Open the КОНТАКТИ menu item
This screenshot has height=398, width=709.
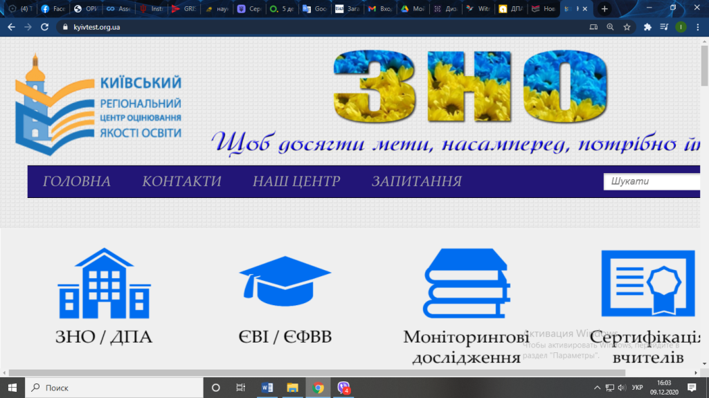tap(181, 181)
